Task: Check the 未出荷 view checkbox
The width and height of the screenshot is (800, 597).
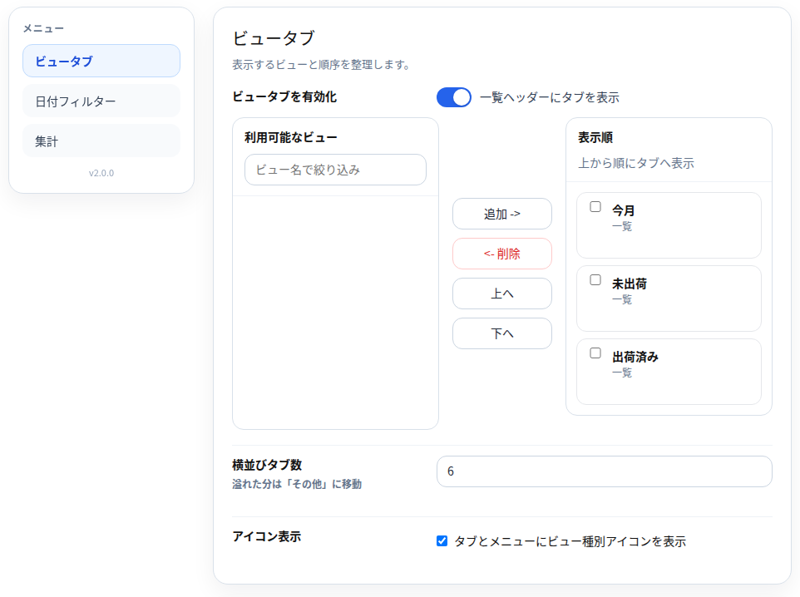Action: pos(595,279)
